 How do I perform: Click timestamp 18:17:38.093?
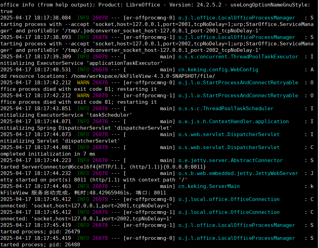point(53,37)
